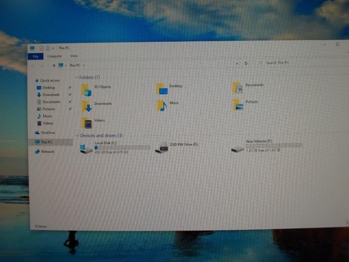Open the address bar history dropdown

[x=237, y=64]
